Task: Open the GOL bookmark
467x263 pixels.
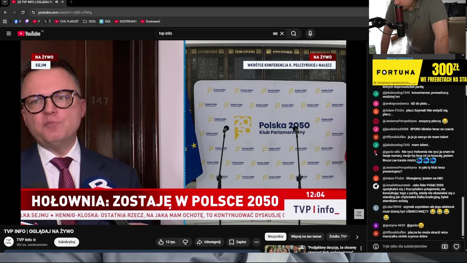Action: pos(105,22)
